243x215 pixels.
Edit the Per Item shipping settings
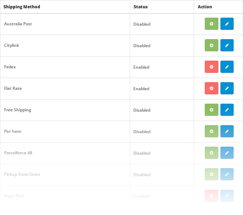(227, 131)
